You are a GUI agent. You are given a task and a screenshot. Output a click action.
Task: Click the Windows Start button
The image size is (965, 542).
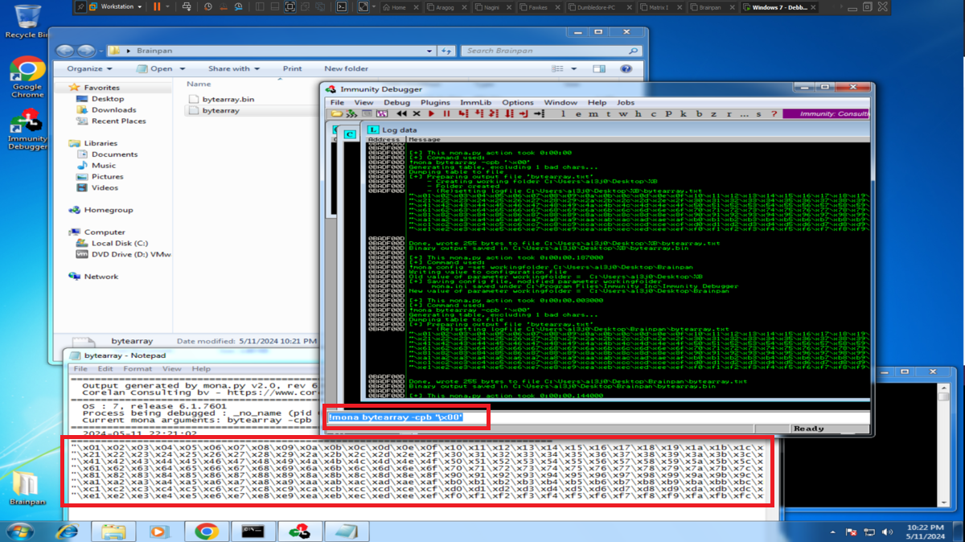18,532
